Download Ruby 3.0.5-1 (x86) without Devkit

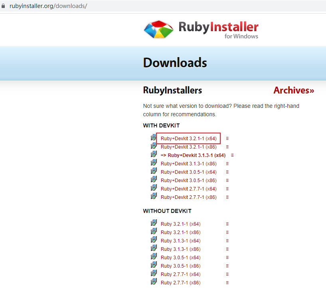click(x=180, y=266)
